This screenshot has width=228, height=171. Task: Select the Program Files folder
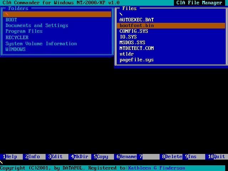click(x=24, y=31)
